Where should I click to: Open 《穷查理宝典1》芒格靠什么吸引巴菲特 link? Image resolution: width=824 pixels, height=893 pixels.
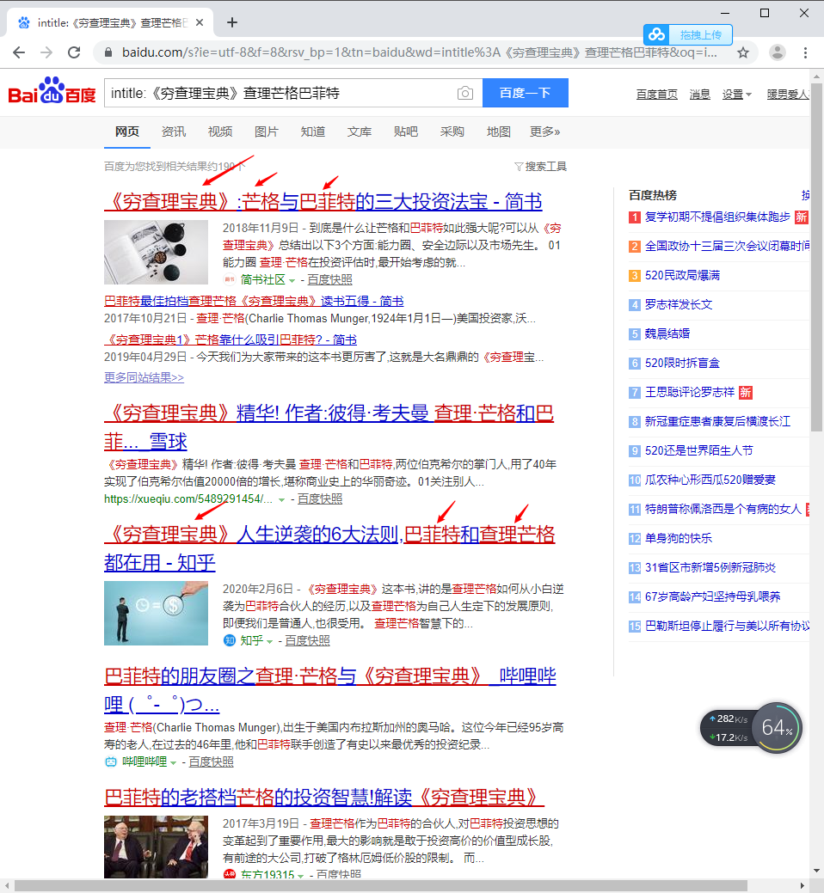[231, 339]
